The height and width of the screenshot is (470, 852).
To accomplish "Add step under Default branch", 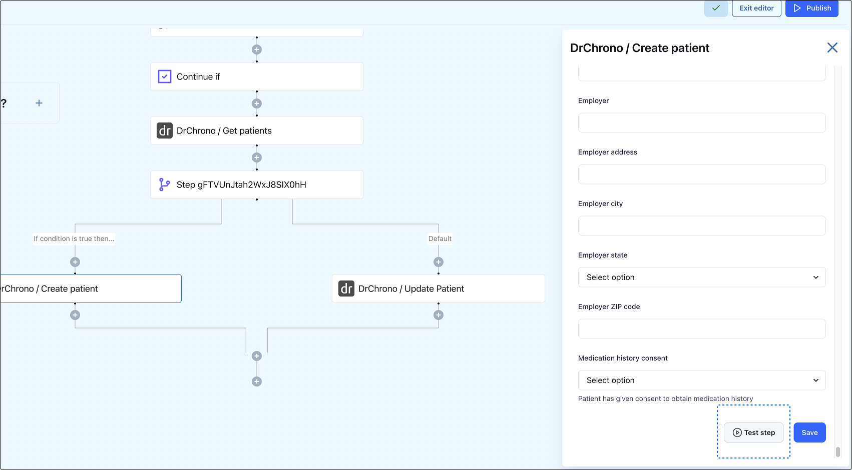I will [439, 262].
